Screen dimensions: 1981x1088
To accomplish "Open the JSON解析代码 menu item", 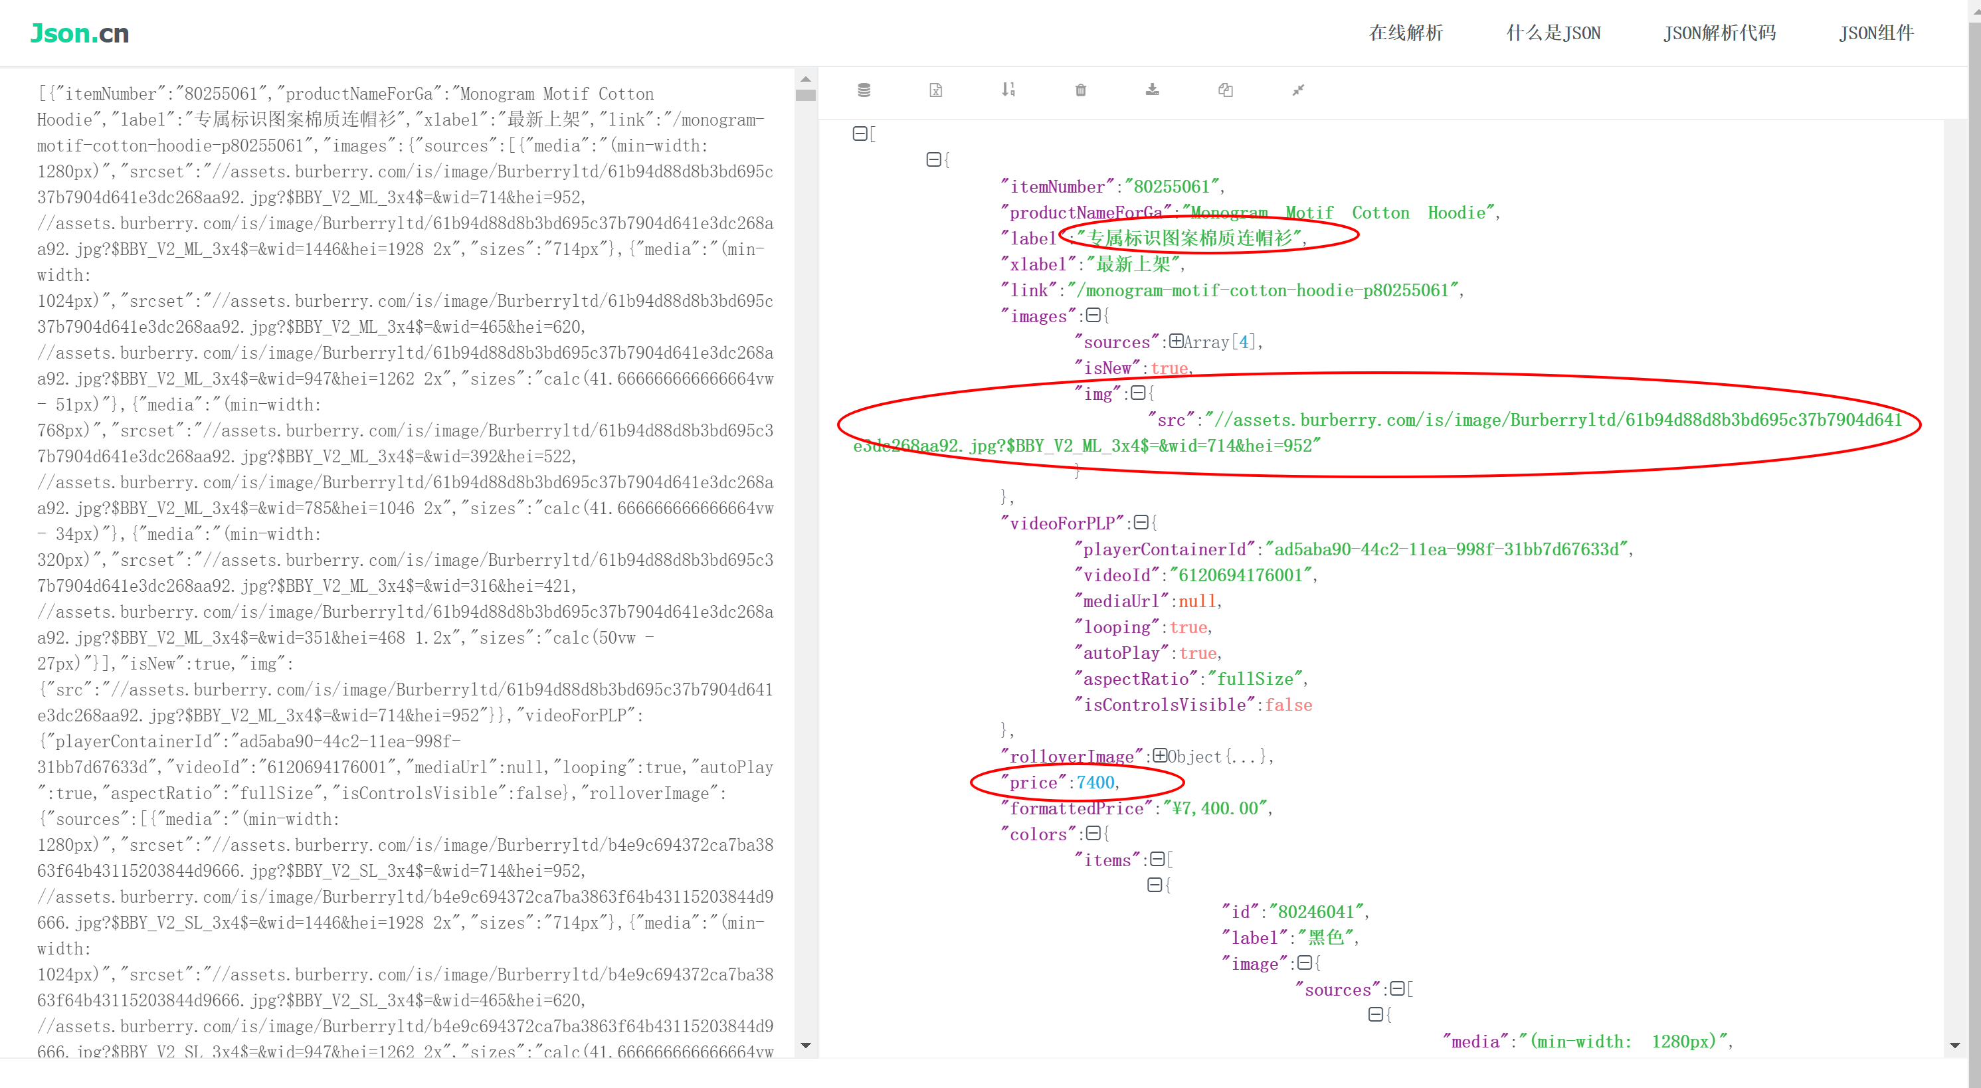I will coord(1719,33).
